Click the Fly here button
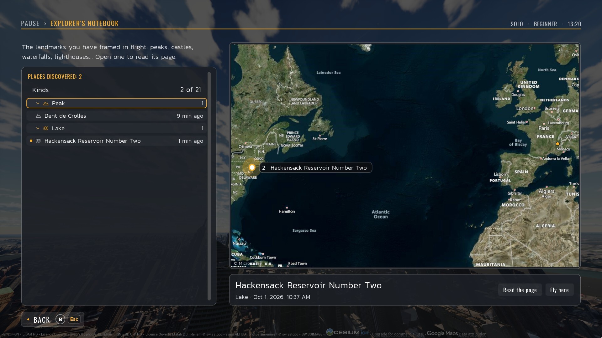 559,290
